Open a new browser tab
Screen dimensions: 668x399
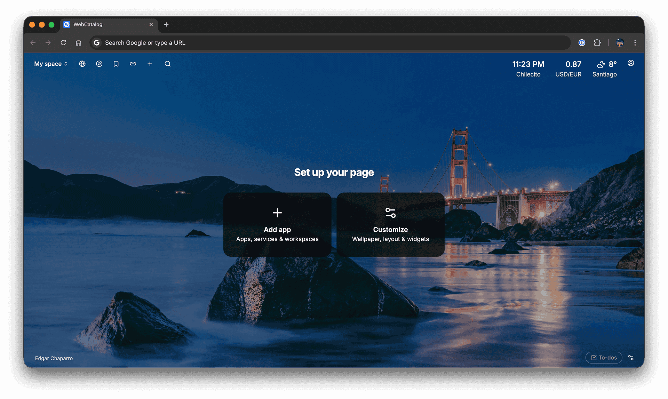tap(166, 25)
